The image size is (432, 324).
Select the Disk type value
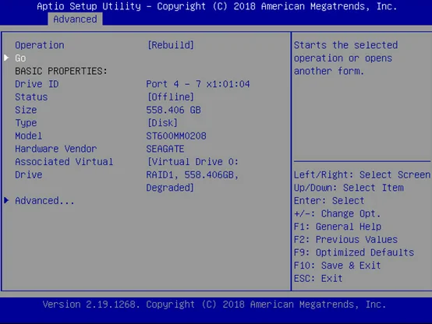pyautogui.click(x=162, y=123)
